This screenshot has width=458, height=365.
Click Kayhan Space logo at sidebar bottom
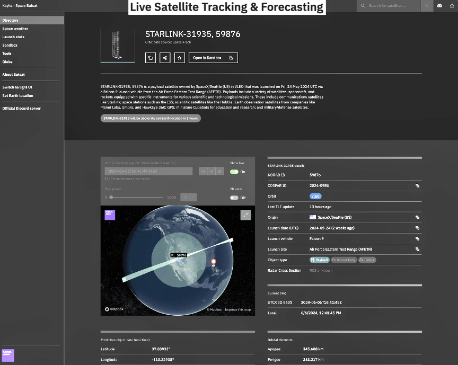[x=8, y=355]
